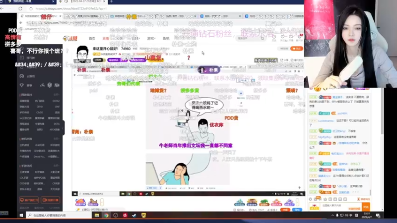Open File Explorer from the taskbar
Image resolution: width=397 pixels, height=223 pixels.
coord(97,215)
